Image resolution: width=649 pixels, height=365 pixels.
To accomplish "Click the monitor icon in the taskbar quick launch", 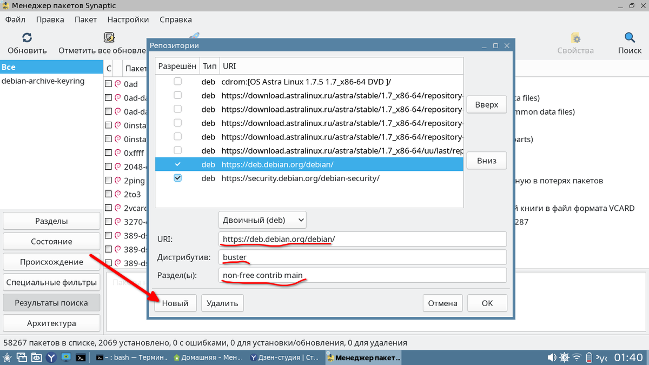I will (x=65, y=357).
